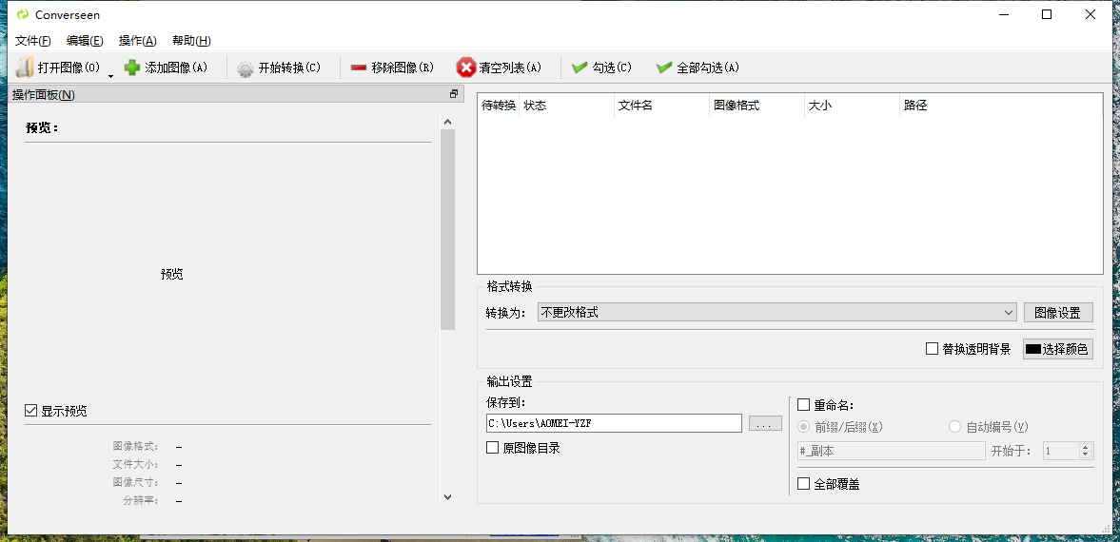Click the 分辨率 info label
The height and width of the screenshot is (542, 1120).
(141, 500)
